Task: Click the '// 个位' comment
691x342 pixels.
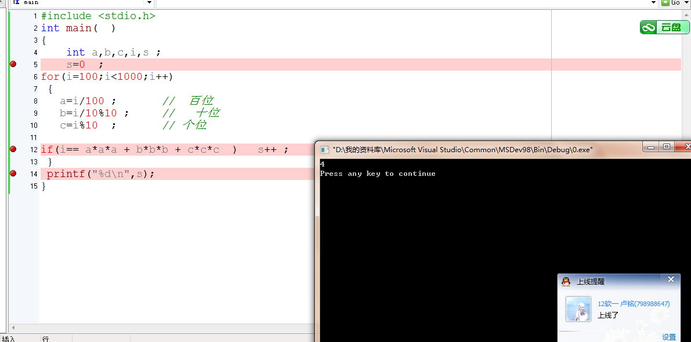Action: point(184,125)
